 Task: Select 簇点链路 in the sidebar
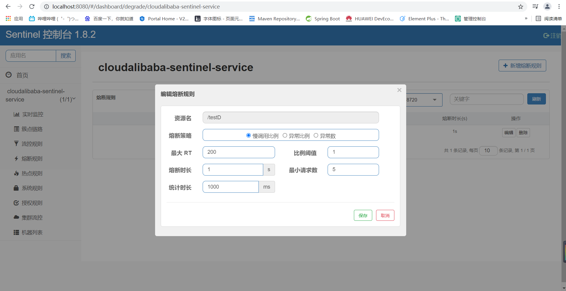(x=32, y=129)
